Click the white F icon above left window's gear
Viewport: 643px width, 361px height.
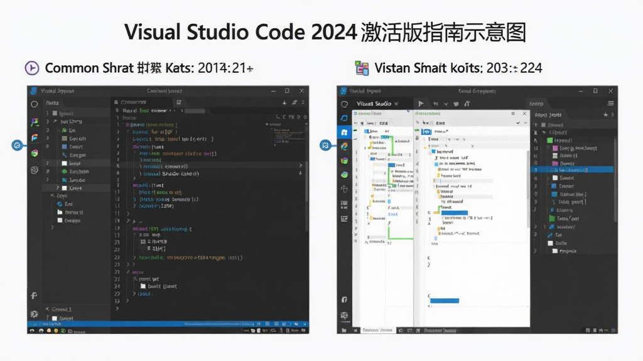coord(34,296)
